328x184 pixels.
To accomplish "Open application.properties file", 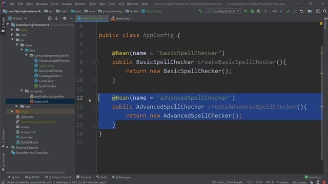I will pyautogui.click(x=47, y=96).
